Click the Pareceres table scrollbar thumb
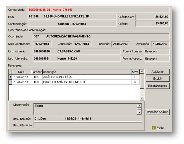This screenshot has height=144, width=184. (142, 81)
